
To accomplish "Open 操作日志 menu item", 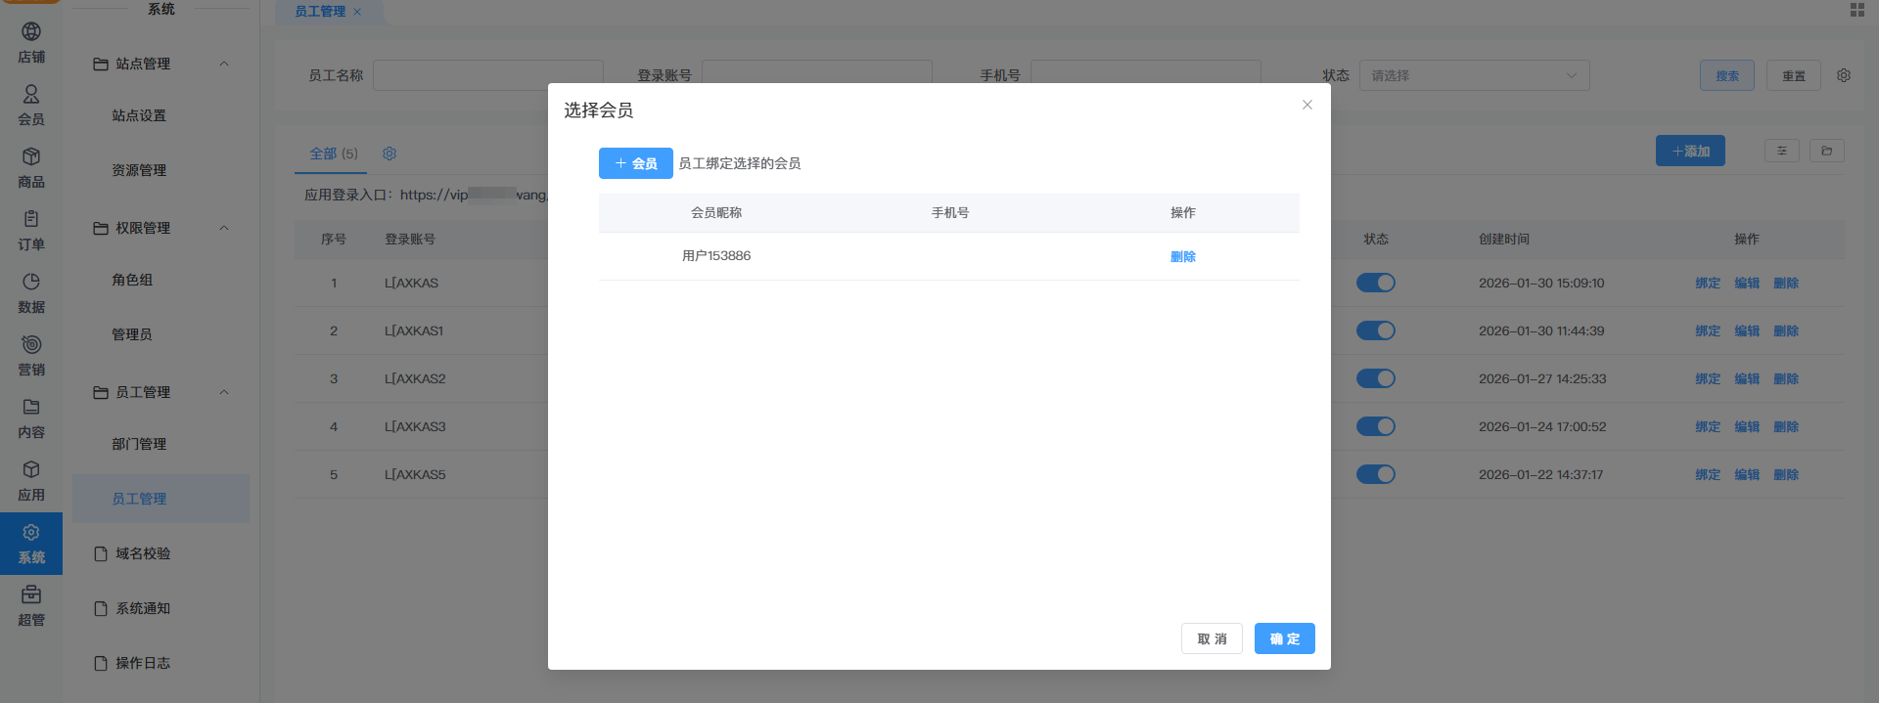I will point(143,663).
